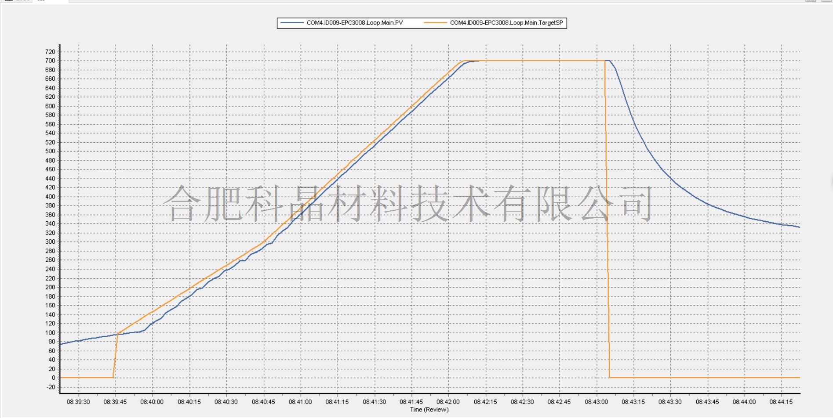Click the 08:43:00 time axis label

click(x=597, y=402)
